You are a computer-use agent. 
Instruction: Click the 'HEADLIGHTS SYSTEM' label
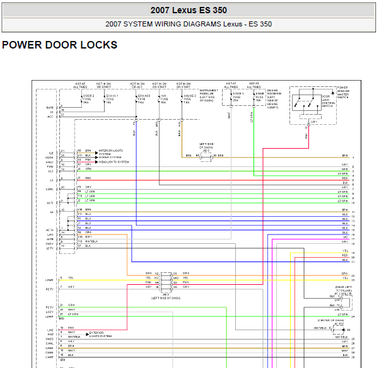[x=114, y=162]
